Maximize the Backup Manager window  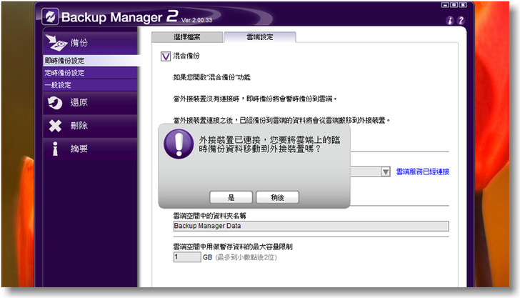click(x=454, y=5)
